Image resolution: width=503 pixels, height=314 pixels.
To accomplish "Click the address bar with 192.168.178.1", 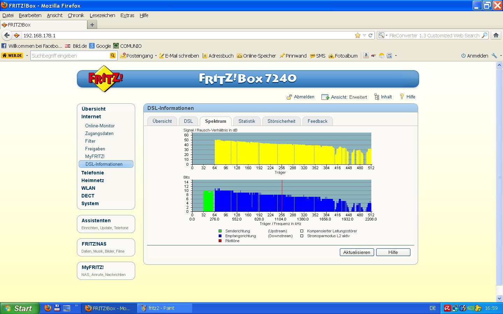I will pos(188,35).
